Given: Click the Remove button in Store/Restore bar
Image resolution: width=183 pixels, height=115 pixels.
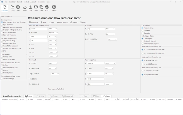Looking at the screenshot, I should pos(54,96).
